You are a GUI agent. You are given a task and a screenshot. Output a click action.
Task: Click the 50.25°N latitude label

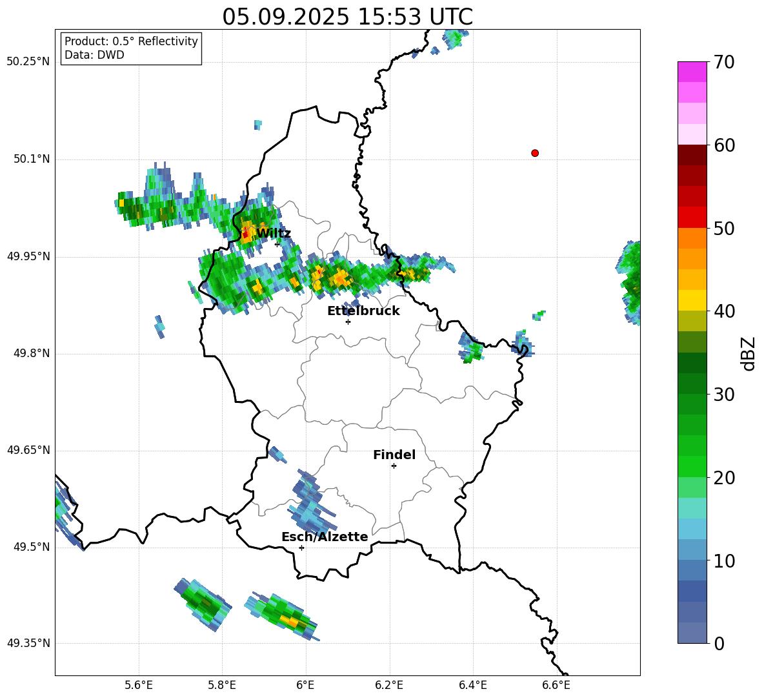28,62
